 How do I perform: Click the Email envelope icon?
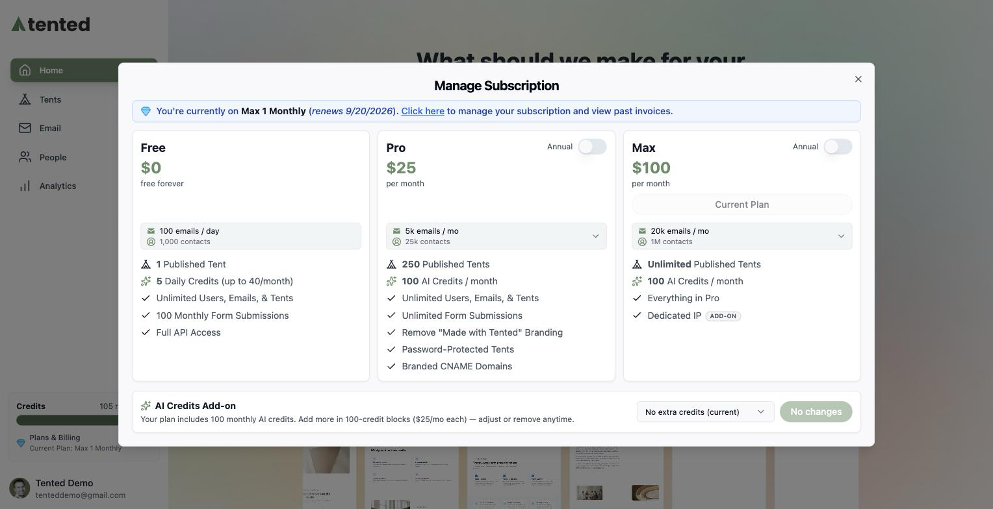(25, 128)
